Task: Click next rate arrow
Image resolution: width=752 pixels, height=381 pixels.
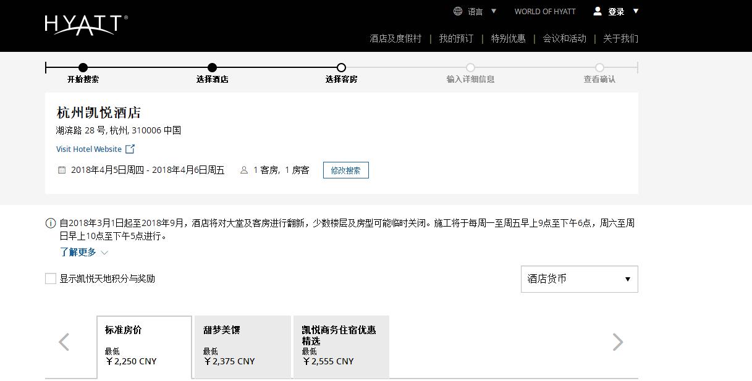Action: [x=618, y=342]
